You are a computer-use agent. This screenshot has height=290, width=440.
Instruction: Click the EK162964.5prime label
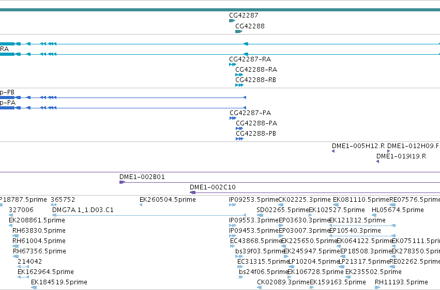click(x=45, y=272)
